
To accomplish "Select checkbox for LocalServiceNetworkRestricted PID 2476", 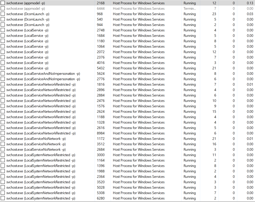I will (x=3, y=101).
